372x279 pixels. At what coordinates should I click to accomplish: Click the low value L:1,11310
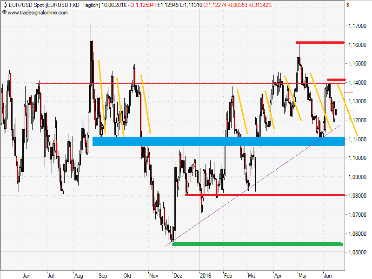pyautogui.click(x=191, y=5)
